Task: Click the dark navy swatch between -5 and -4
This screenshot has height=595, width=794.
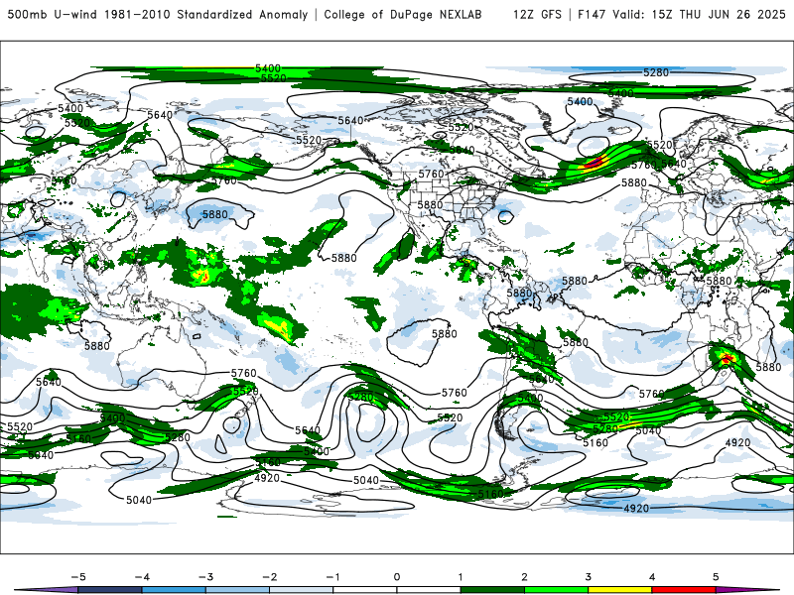Action: pyautogui.click(x=110, y=590)
